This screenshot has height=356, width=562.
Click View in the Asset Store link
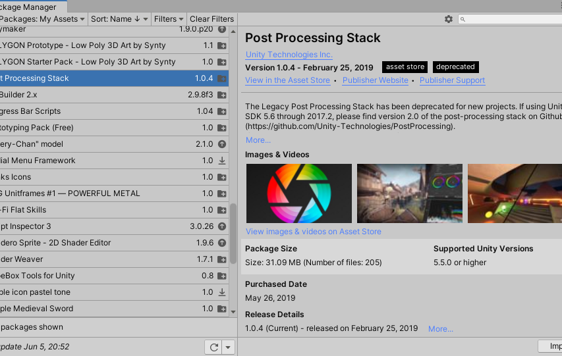point(287,80)
